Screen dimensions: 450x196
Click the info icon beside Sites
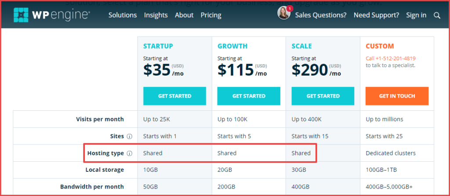point(130,136)
